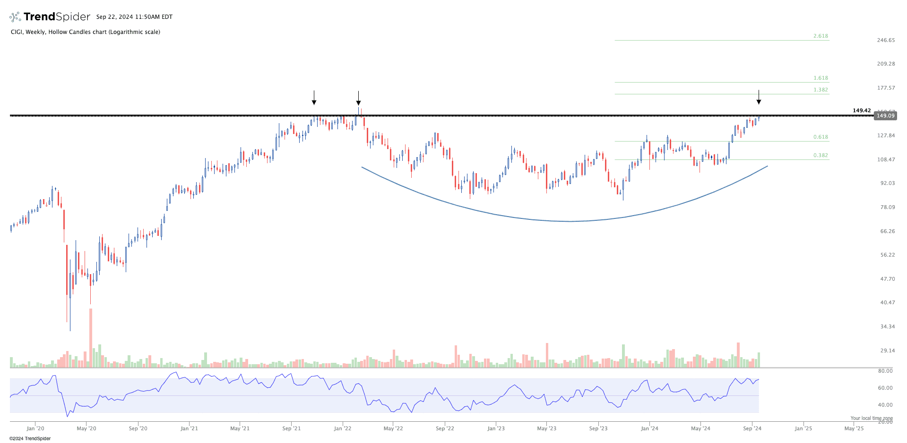Click the "Your local time zone" text
This screenshot has width=907, height=443.
(871, 418)
